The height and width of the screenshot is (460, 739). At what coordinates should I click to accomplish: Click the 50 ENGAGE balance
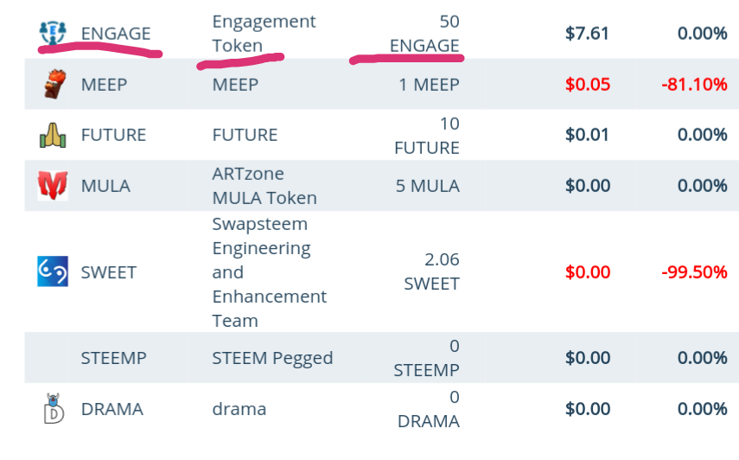tap(424, 34)
